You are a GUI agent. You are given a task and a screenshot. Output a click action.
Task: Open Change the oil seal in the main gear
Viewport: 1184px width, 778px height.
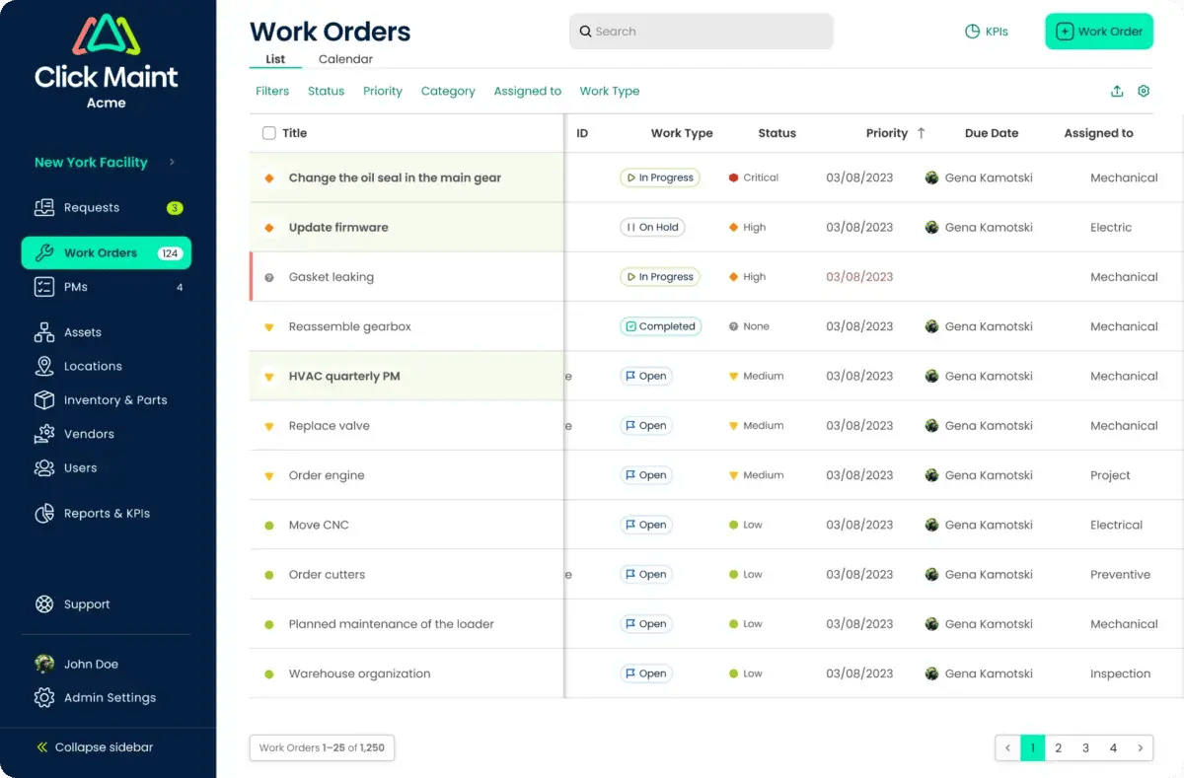tap(395, 178)
